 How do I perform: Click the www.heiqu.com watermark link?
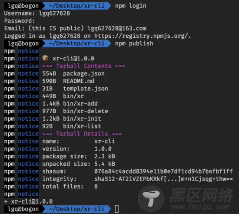click(201, 207)
